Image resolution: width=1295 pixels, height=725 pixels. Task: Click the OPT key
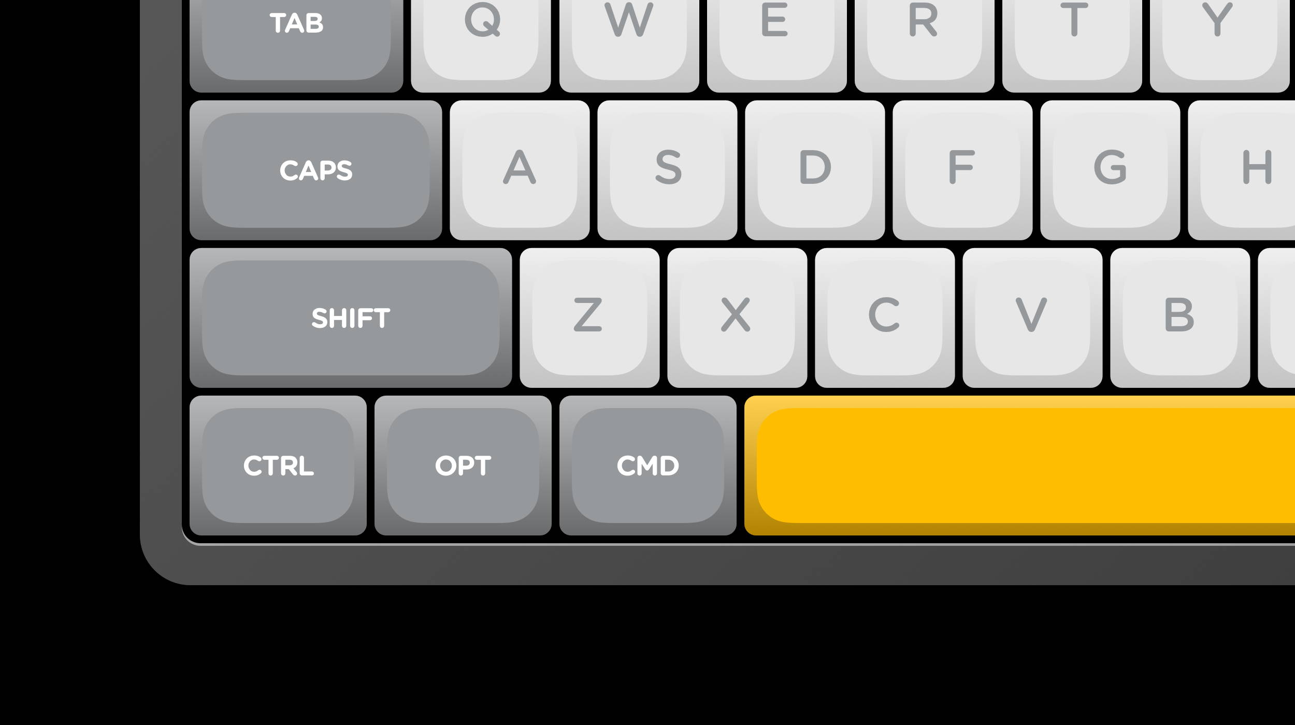pos(463,465)
